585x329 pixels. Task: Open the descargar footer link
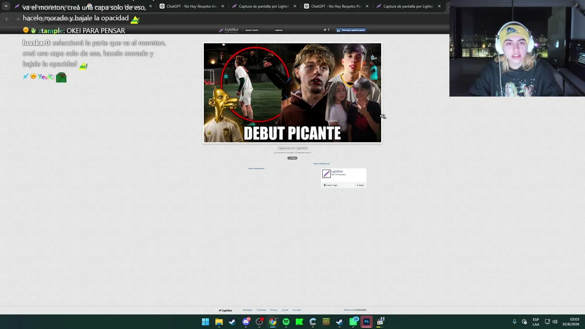[x=247, y=310]
